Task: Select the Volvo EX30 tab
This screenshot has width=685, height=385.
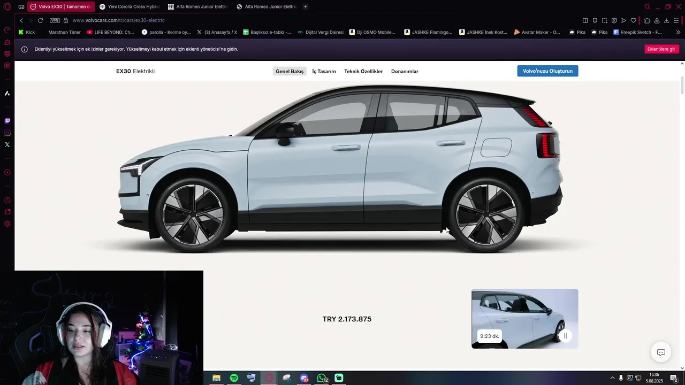Action: click(61, 6)
